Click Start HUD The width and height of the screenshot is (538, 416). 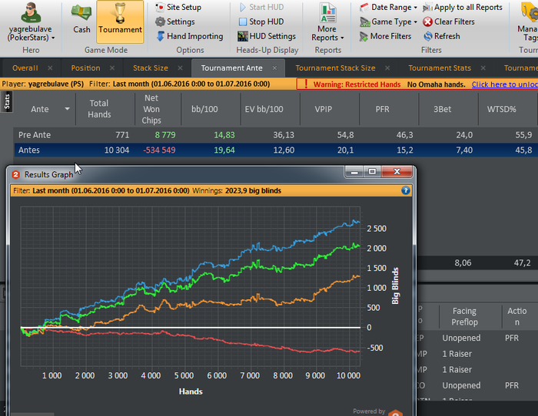pyautogui.click(x=261, y=7)
